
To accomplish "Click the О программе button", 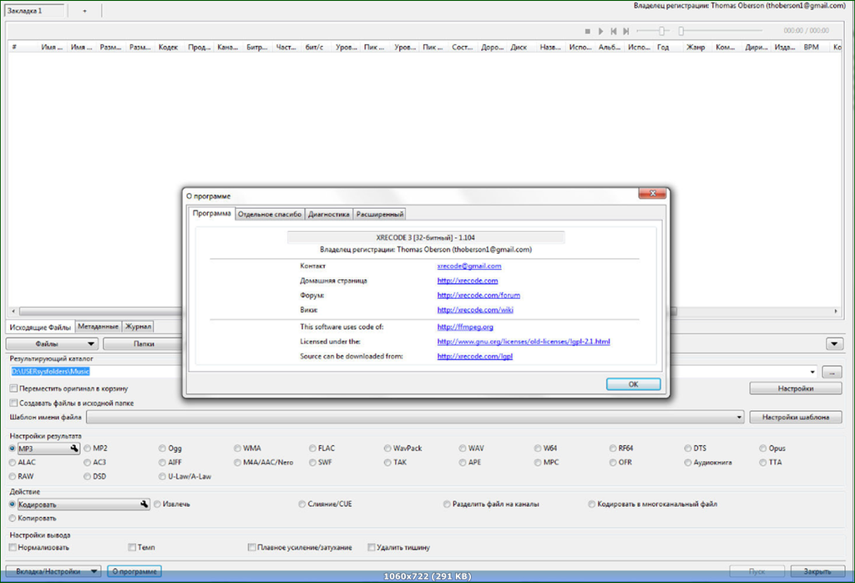I will pos(134,571).
